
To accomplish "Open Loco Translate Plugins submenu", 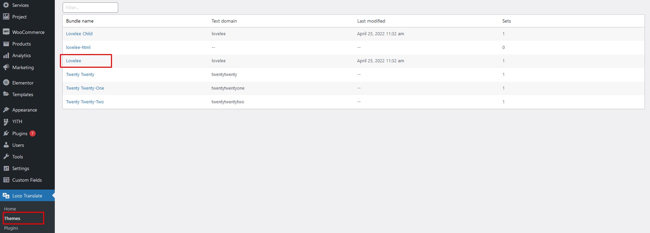I will click(11, 228).
